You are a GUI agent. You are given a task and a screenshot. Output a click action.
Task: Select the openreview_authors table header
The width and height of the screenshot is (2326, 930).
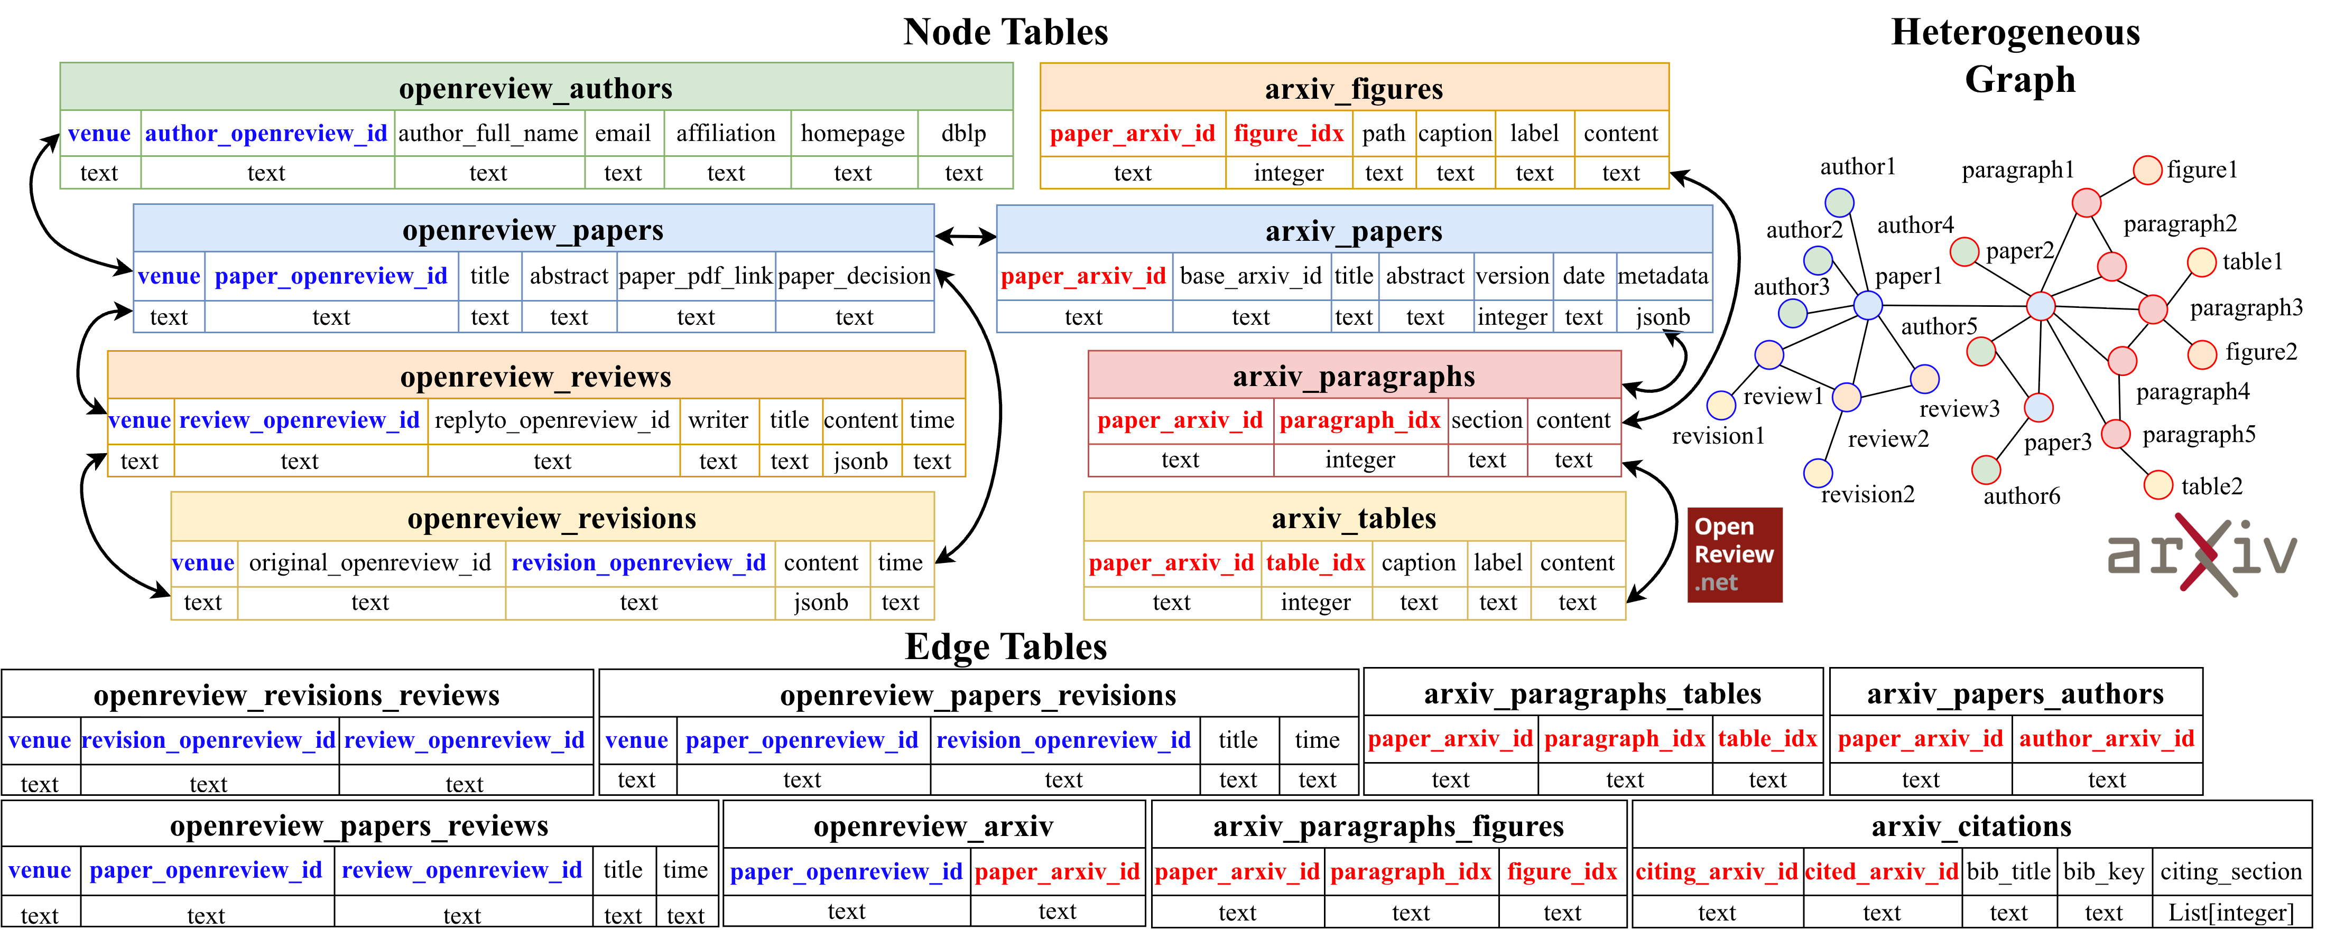tap(535, 88)
